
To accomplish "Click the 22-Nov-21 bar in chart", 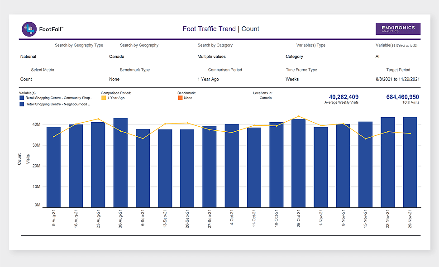I will (388, 162).
